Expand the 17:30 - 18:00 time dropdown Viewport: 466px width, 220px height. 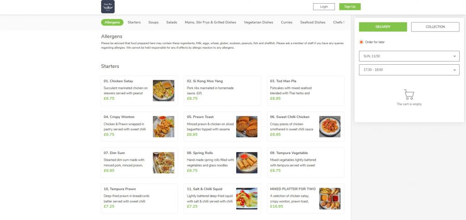tap(409, 70)
